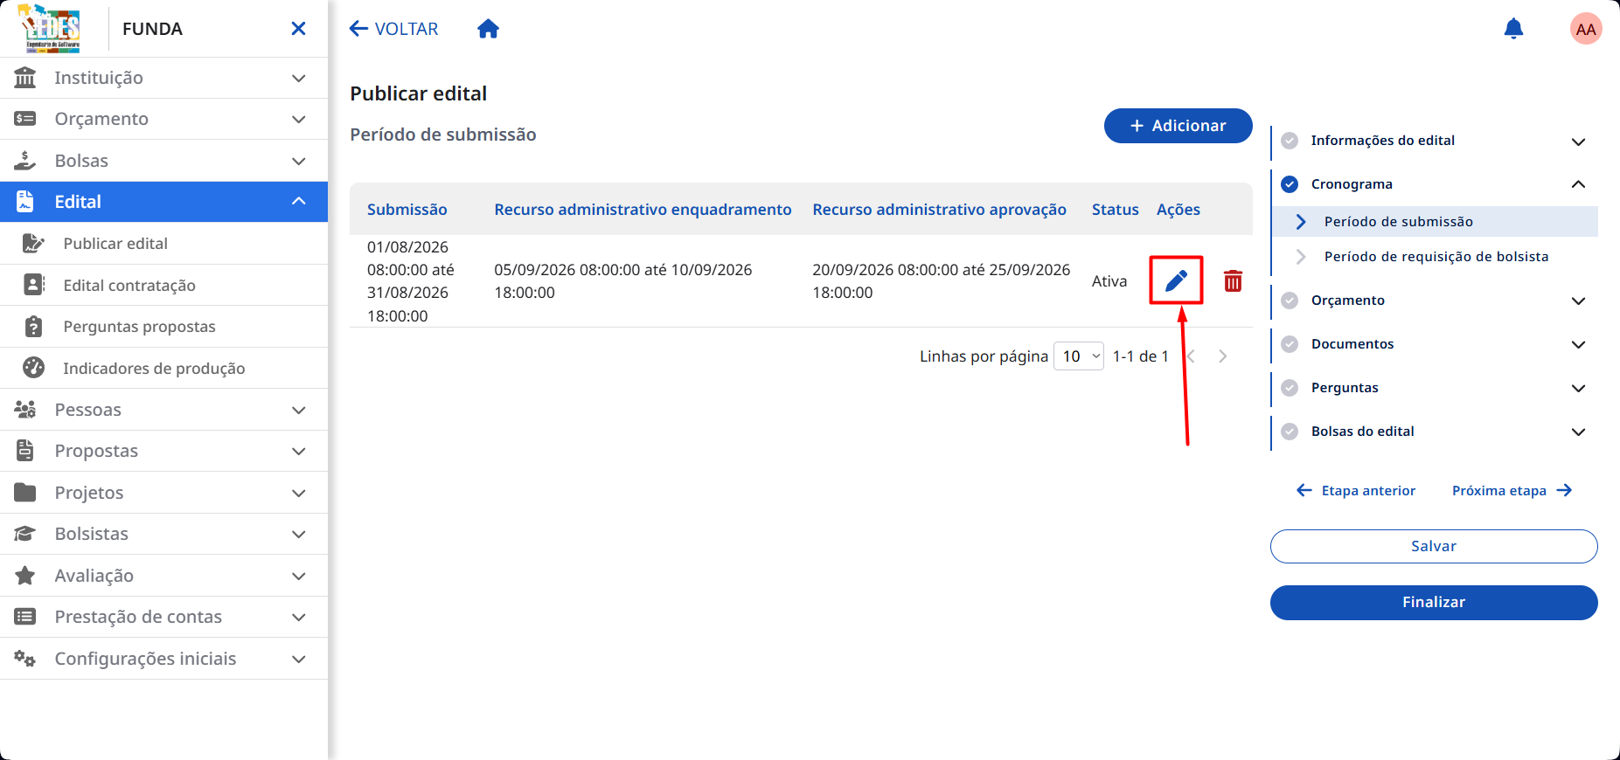
Task: Click the Bolsas hand-coin icon
Action: pos(25,161)
